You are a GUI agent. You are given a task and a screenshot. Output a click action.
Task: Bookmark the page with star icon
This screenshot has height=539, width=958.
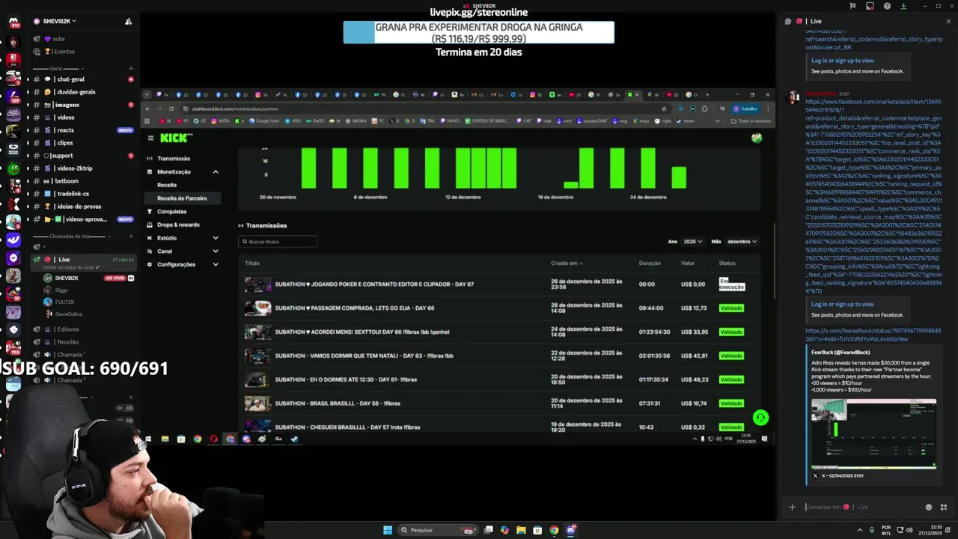pos(664,109)
